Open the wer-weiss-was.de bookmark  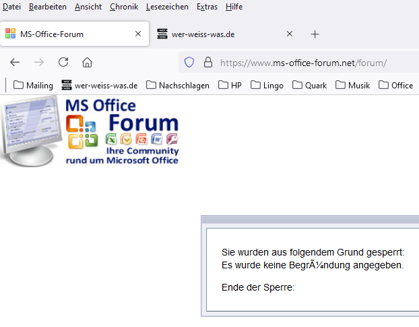pos(100,86)
